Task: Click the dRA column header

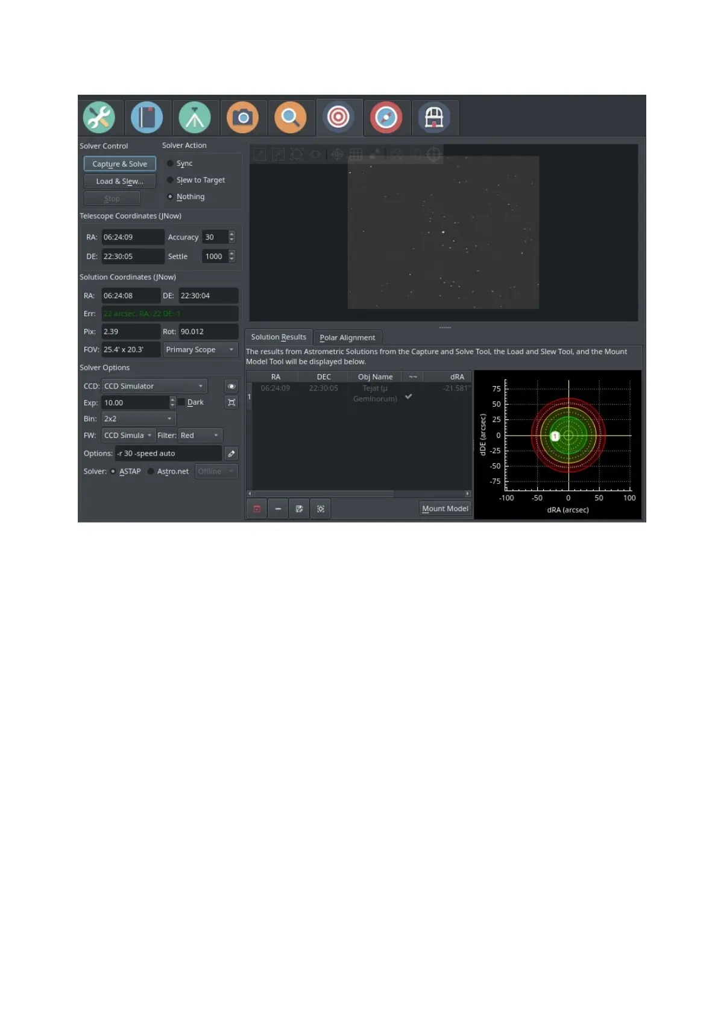Action: [x=447, y=376]
